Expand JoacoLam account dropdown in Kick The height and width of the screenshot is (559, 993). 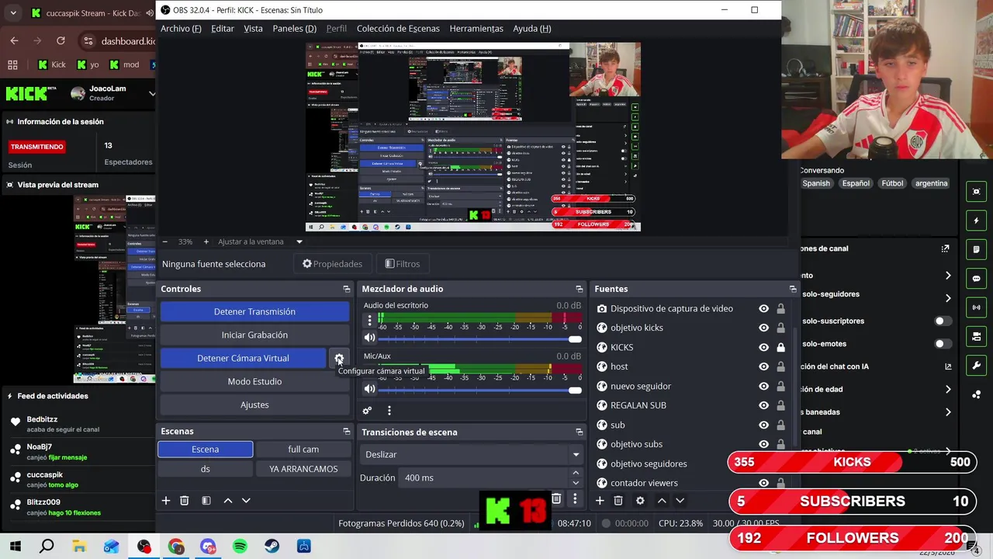(x=152, y=94)
